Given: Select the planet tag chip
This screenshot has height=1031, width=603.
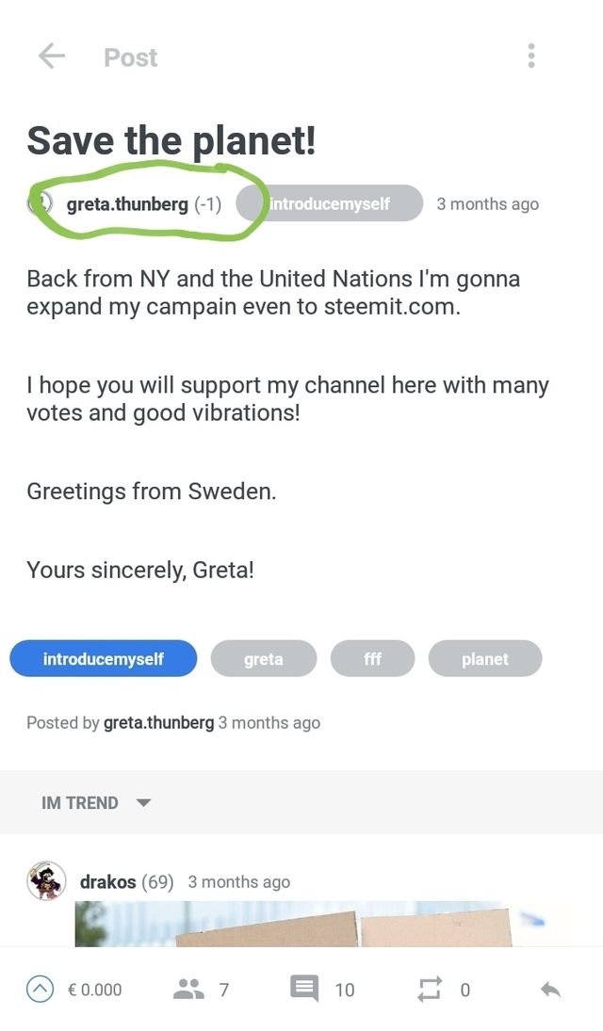Looking at the screenshot, I should 485,659.
